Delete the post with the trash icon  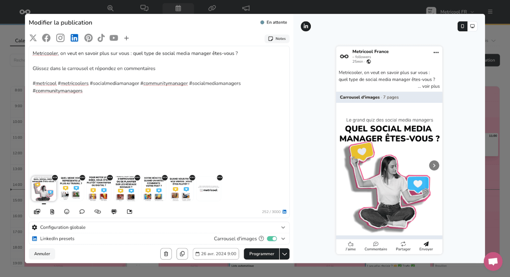point(166,253)
